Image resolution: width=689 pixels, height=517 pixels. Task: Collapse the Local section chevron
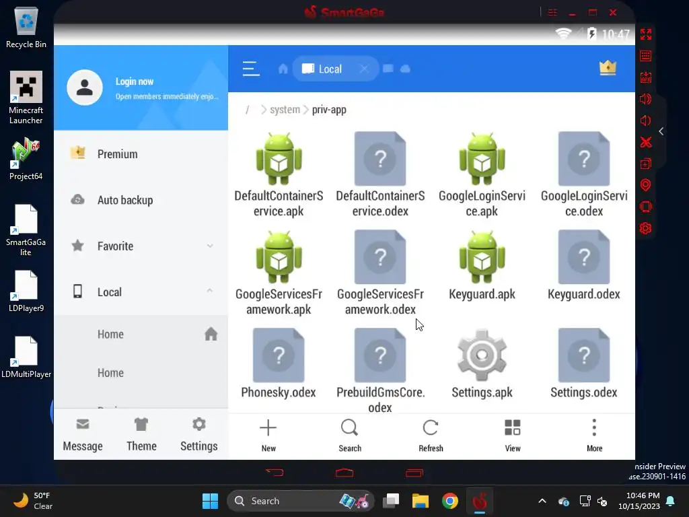(x=210, y=291)
